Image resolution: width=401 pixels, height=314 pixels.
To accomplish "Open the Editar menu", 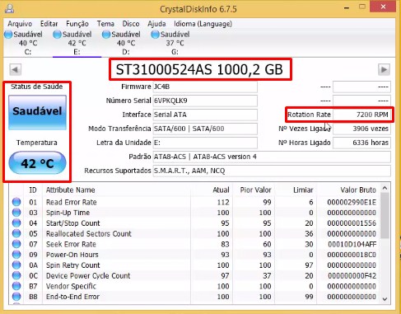I will coord(49,24).
